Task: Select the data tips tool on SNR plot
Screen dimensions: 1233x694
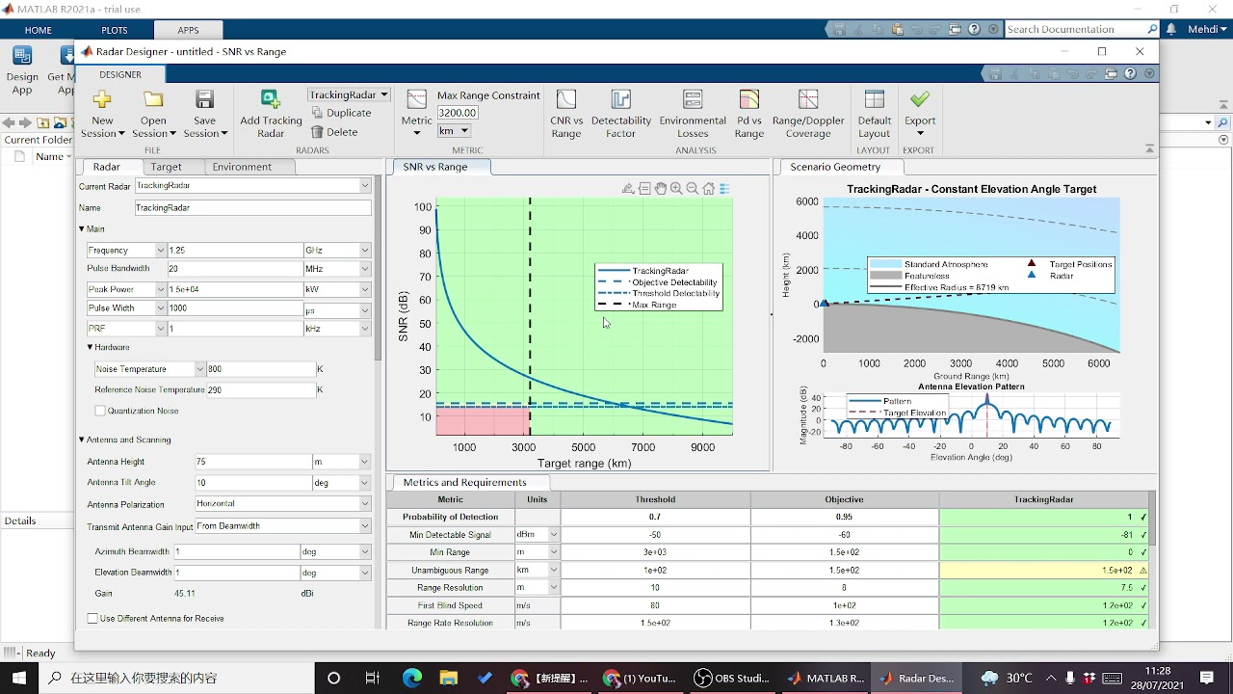Action: point(644,189)
